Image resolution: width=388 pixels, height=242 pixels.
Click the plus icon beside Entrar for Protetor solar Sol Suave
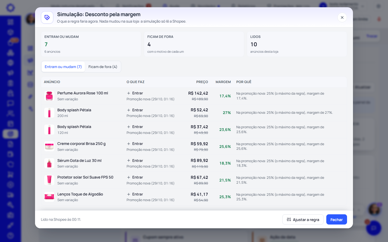coord(129,177)
